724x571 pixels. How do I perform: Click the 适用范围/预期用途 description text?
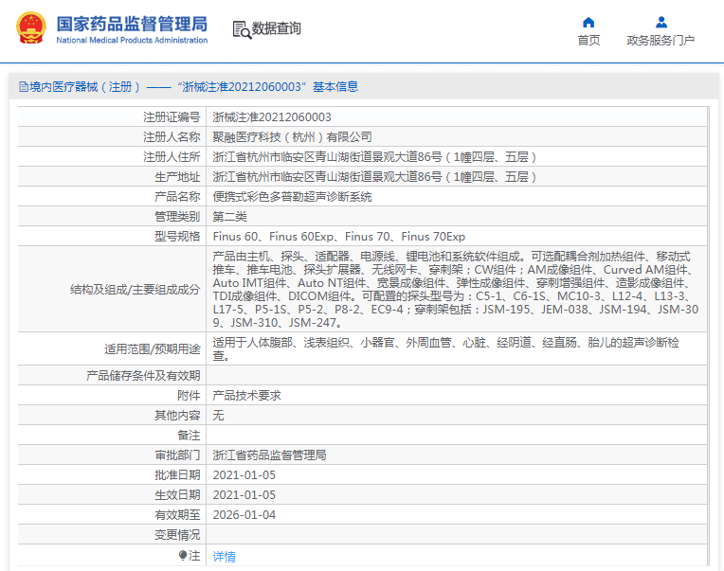tap(446, 348)
